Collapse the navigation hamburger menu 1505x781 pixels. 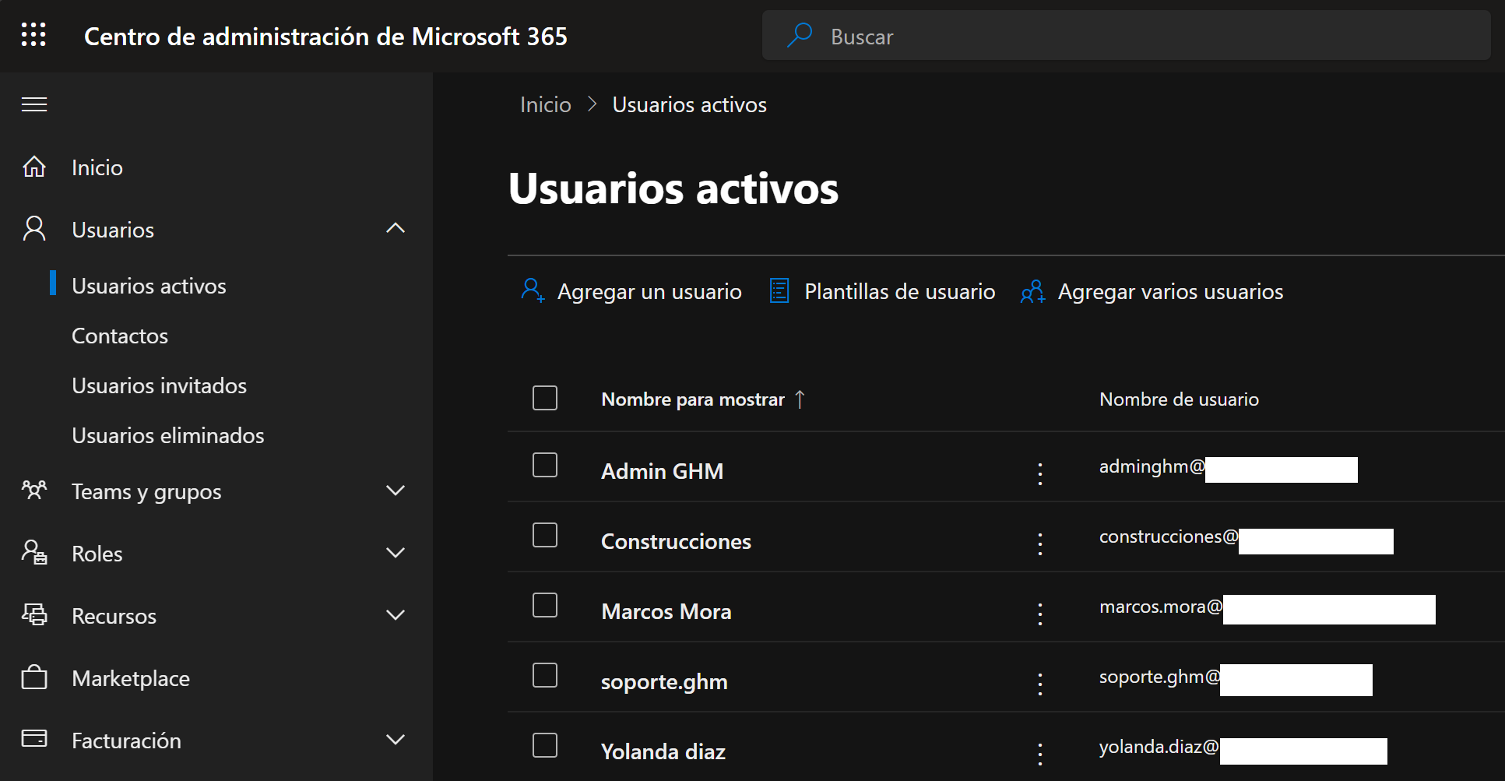tap(34, 104)
